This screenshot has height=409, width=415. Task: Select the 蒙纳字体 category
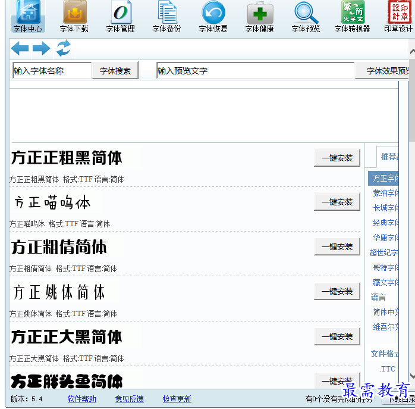pos(385,193)
